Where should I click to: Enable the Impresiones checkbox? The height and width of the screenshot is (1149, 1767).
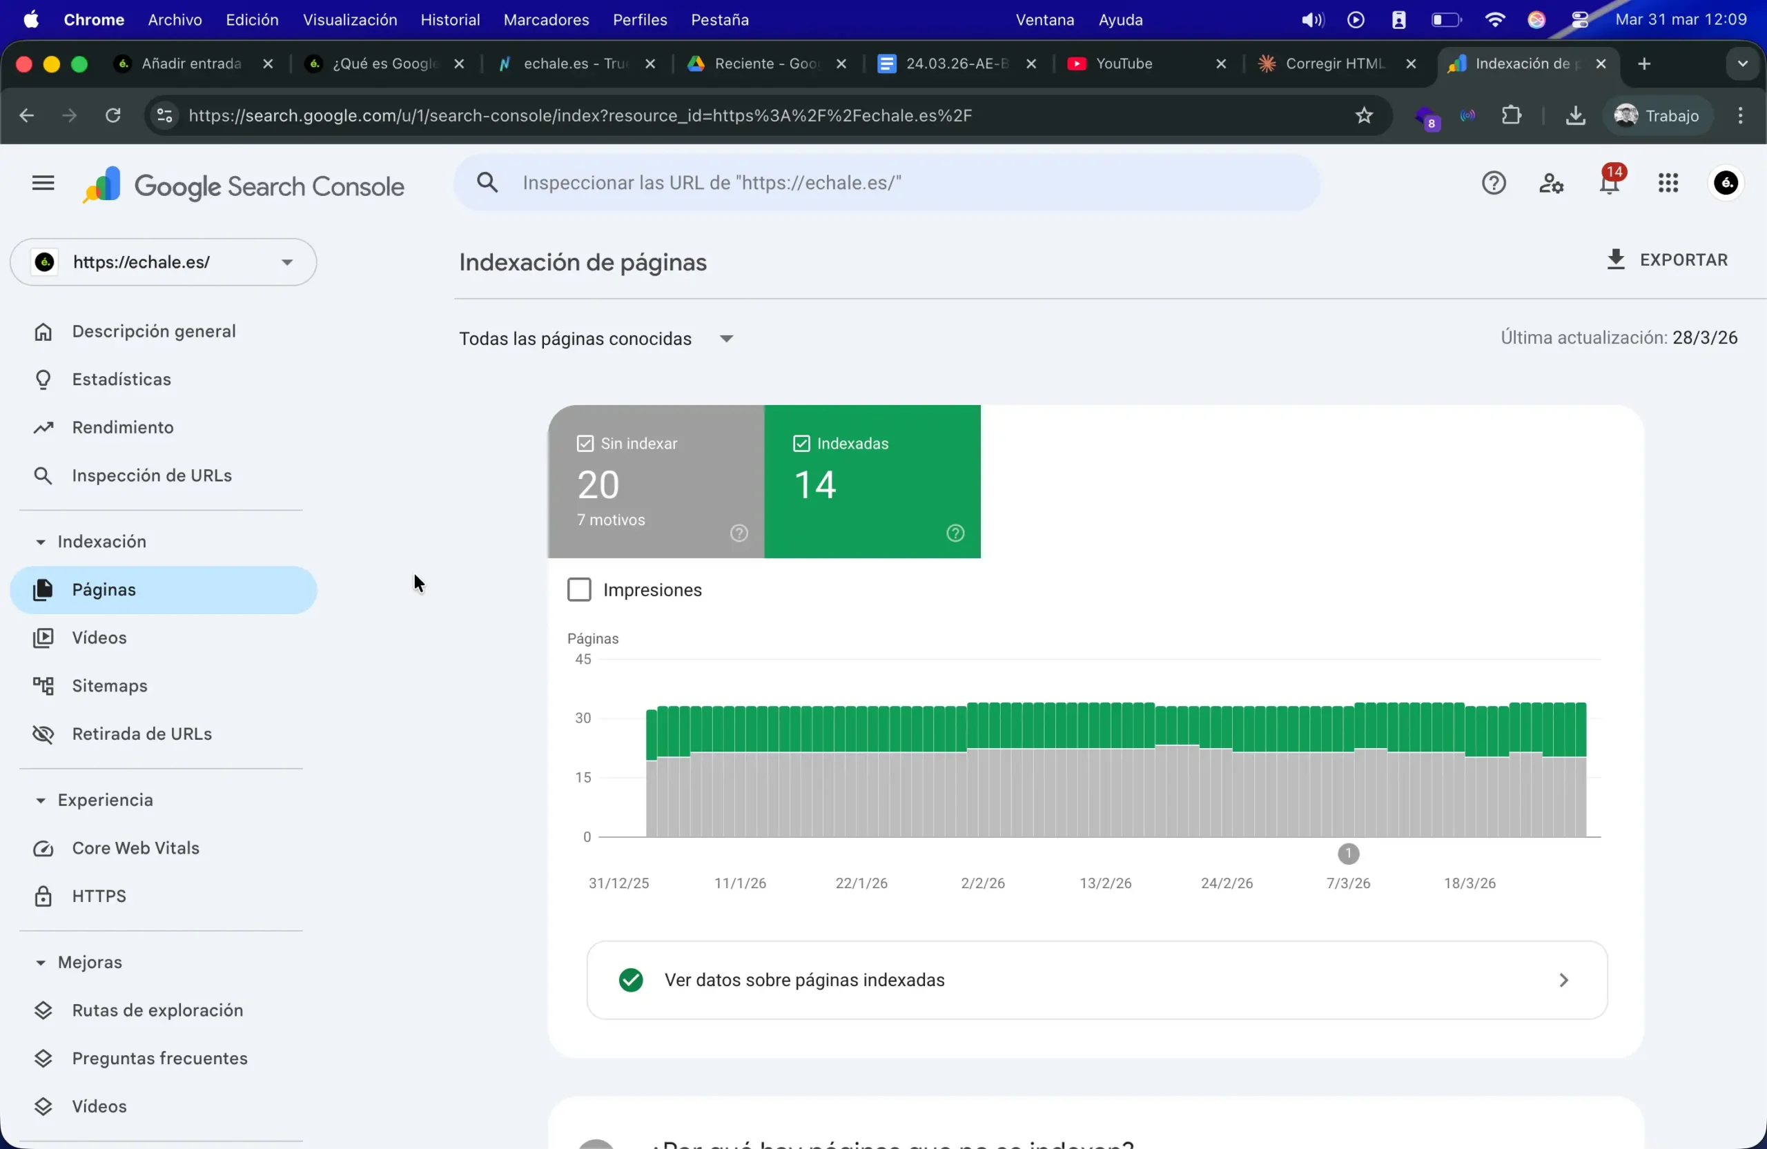[578, 589]
